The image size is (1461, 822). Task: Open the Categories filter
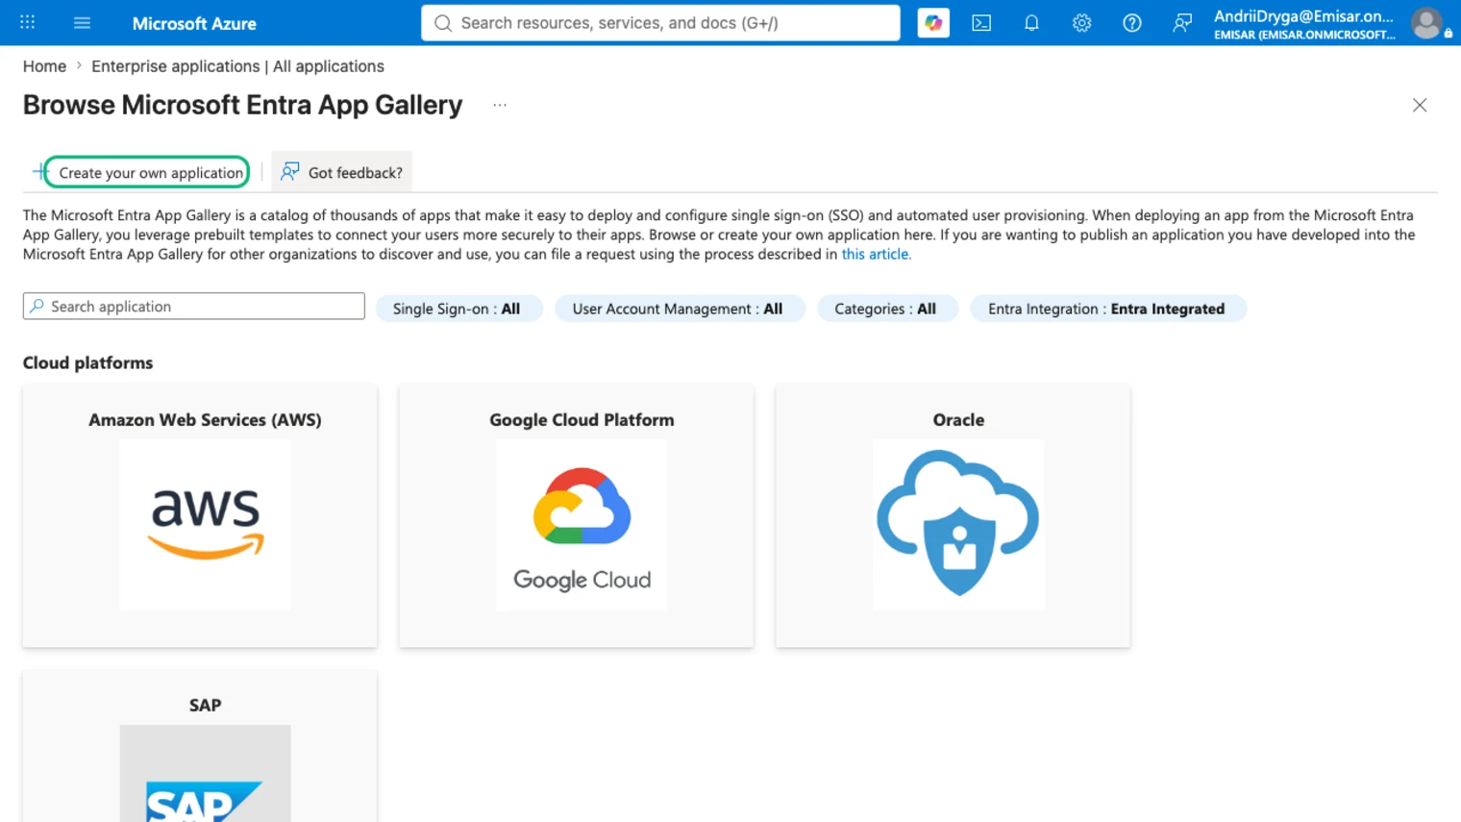885,309
